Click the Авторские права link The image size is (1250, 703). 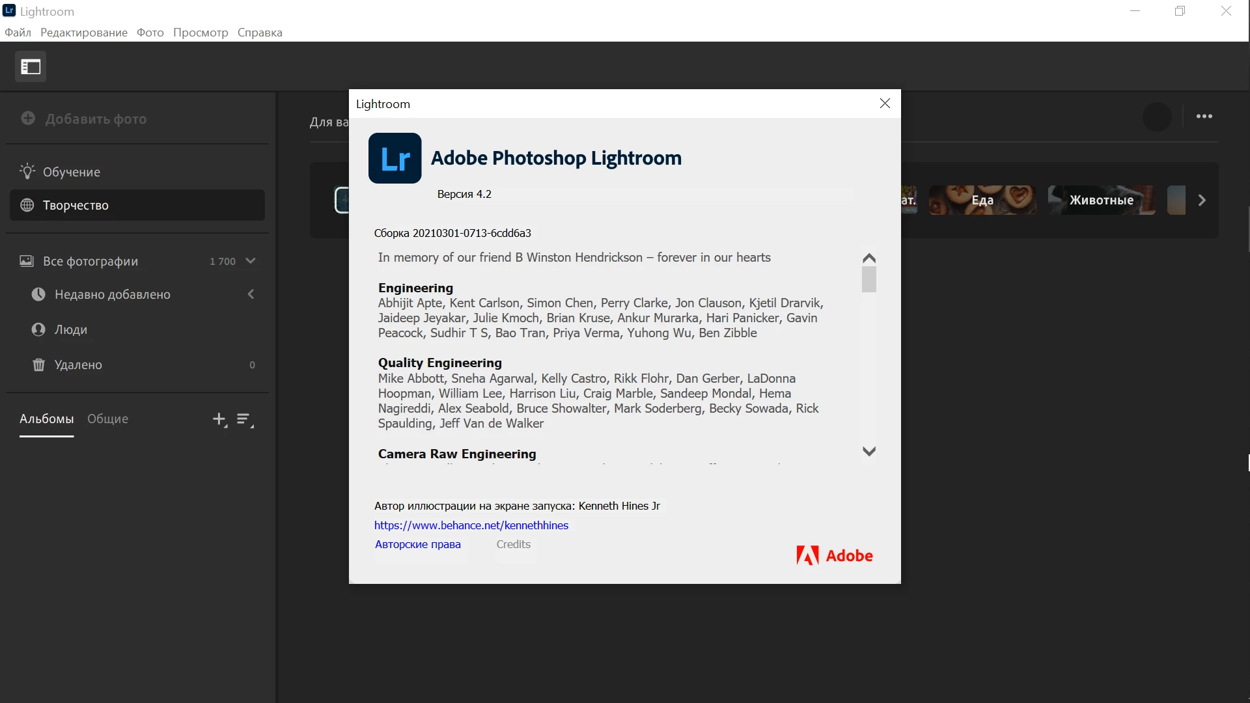(417, 544)
